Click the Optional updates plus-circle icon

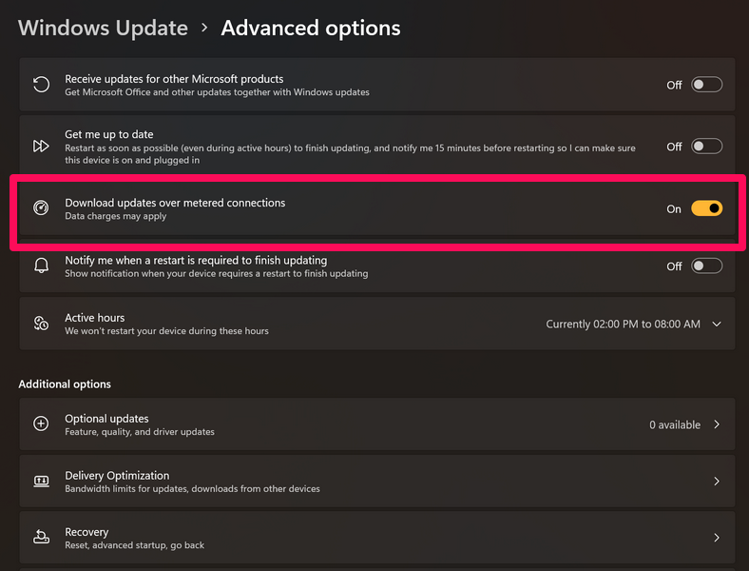pyautogui.click(x=41, y=424)
